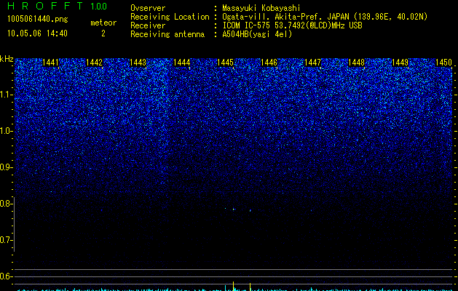
Task: Click the 1450 time marker
Action: (x=443, y=63)
